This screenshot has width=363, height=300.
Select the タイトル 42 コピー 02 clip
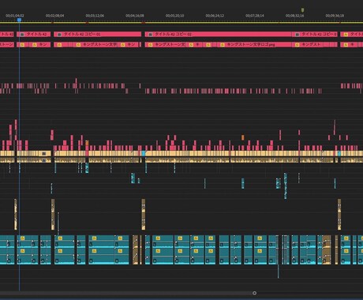218,34
